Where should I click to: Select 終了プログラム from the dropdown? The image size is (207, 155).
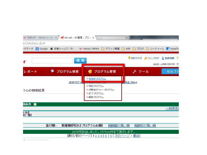tap(96, 94)
